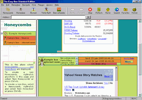Click into the Address input field
This screenshot has height=100, width=142.
pos(48,17)
